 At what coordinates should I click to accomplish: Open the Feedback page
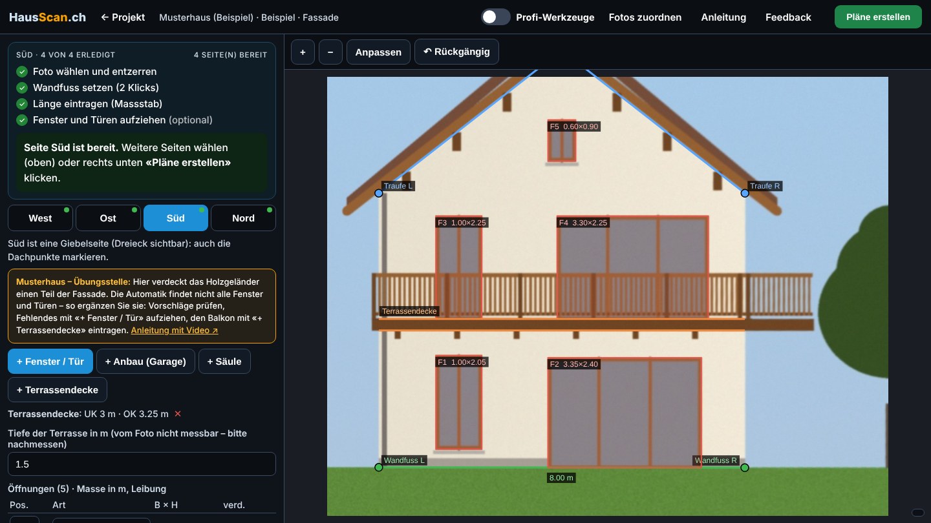(788, 17)
